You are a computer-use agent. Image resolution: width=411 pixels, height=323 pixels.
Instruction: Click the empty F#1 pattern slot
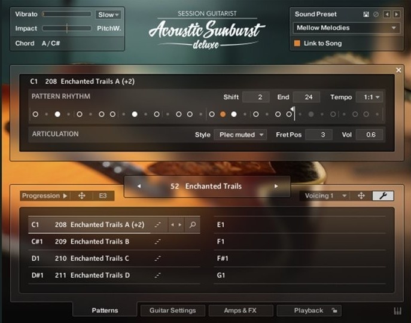pyautogui.click(x=300, y=258)
